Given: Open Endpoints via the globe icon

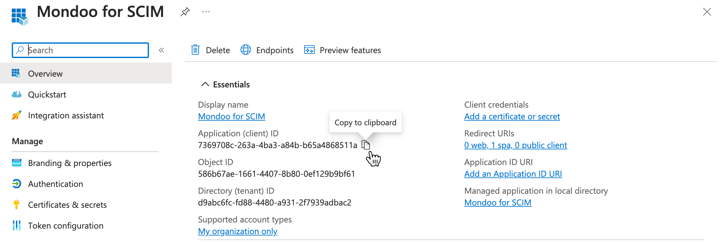Looking at the screenshot, I should pos(246,50).
